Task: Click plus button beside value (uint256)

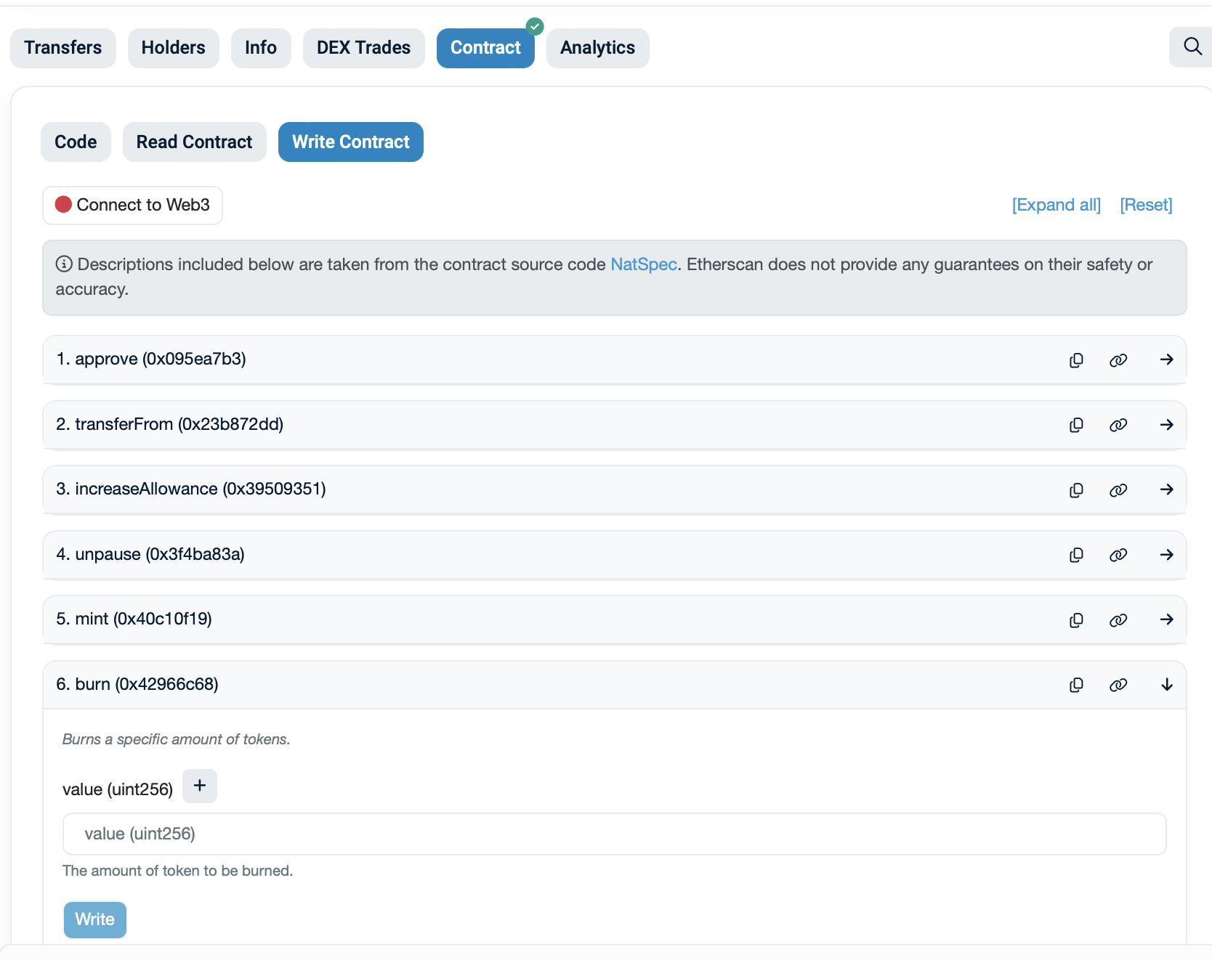Action: [200, 786]
